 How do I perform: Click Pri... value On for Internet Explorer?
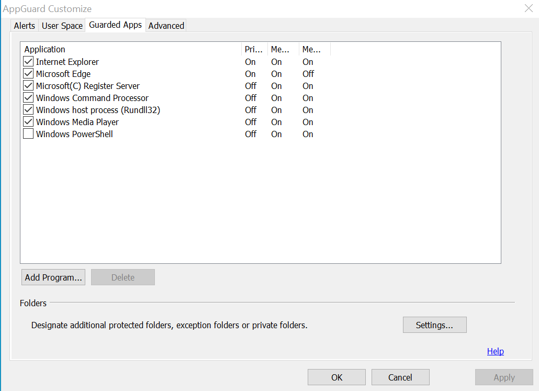click(250, 62)
